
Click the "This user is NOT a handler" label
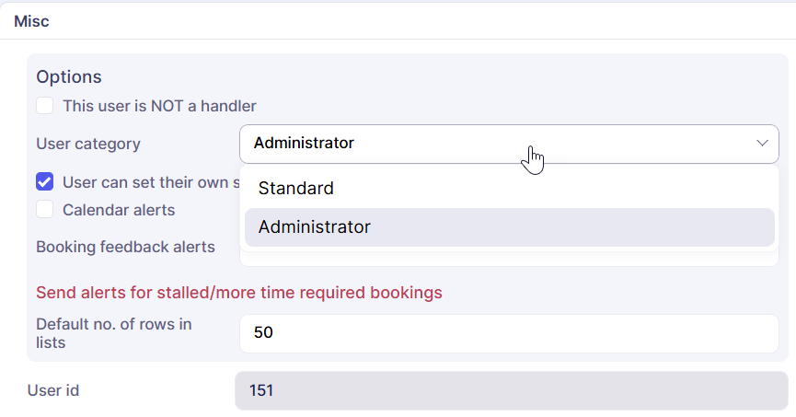[x=159, y=106]
